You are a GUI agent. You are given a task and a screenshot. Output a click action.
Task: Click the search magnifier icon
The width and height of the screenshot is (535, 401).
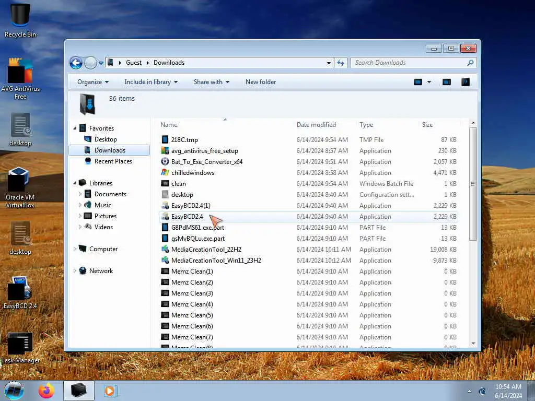(470, 63)
